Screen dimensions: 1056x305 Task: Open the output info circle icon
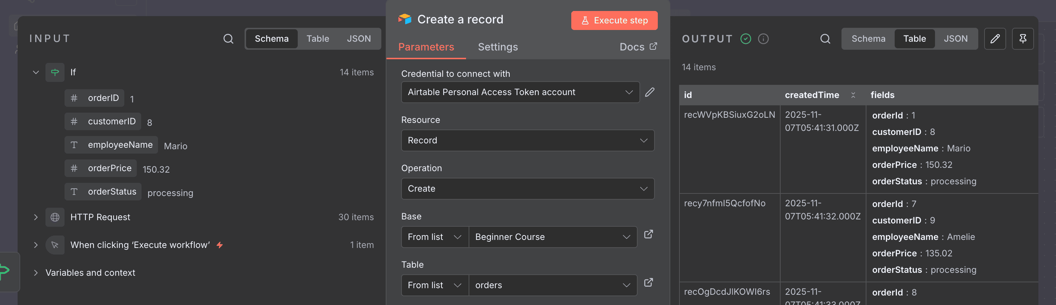tap(763, 39)
